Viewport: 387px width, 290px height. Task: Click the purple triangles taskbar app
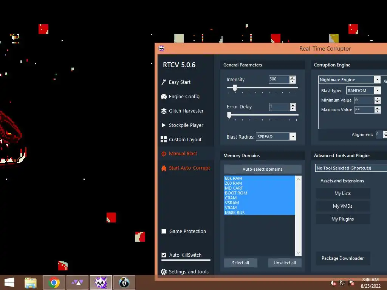pyautogui.click(x=77, y=282)
